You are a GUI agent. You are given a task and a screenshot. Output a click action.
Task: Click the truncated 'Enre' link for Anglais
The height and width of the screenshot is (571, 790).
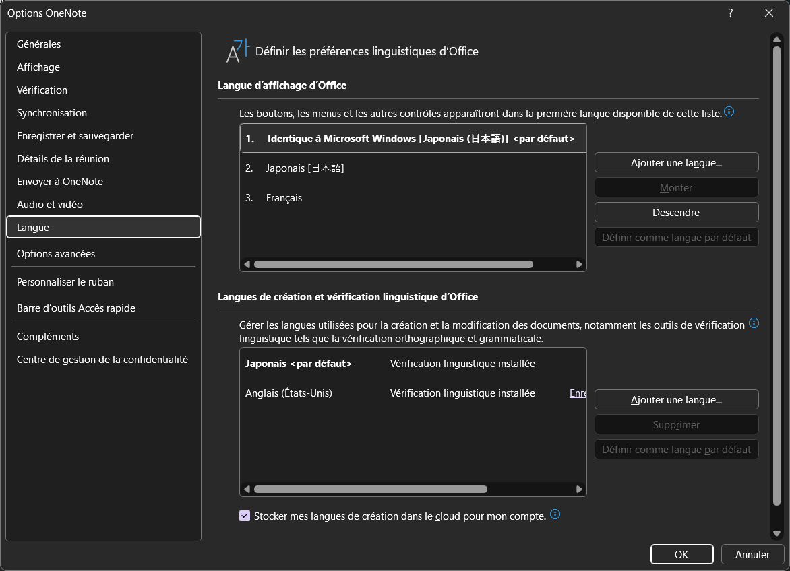coord(578,393)
